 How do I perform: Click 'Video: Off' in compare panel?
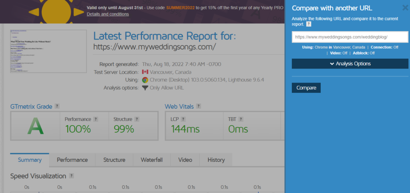tap(339, 53)
